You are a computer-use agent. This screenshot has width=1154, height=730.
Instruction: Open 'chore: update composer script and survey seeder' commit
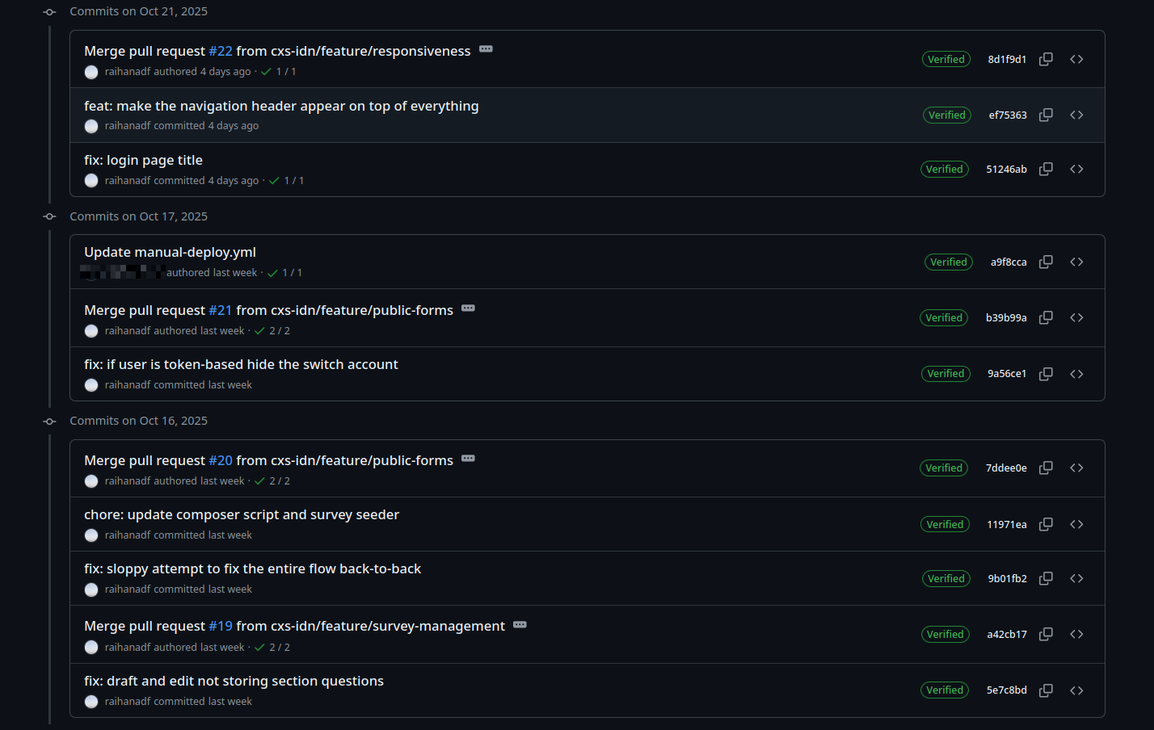242,514
